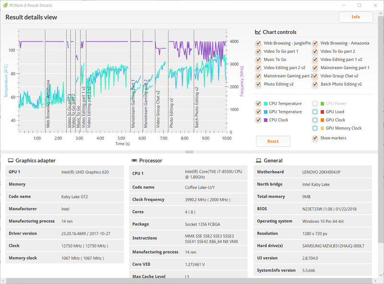This screenshot has width=384, height=284.
Task: Minimize the PCMark 8 window
Action: (x=344, y=5)
